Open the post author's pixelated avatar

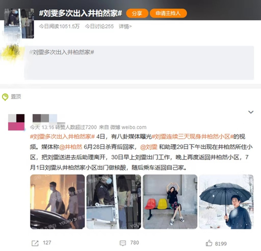point(16,122)
